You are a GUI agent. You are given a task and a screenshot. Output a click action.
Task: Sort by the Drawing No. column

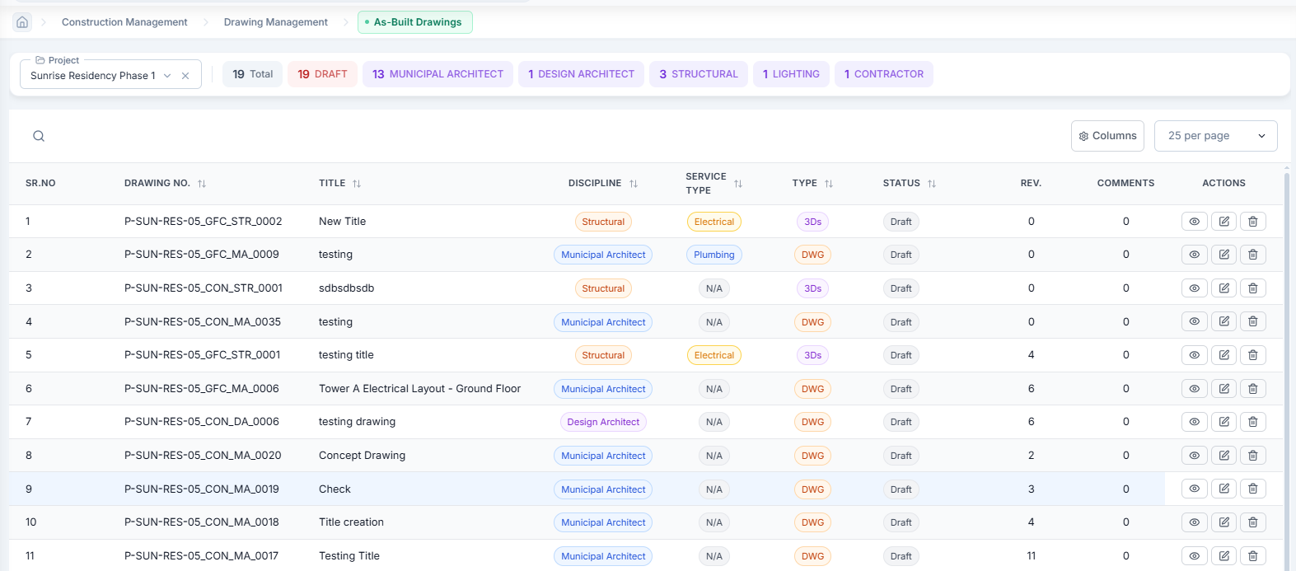(202, 184)
